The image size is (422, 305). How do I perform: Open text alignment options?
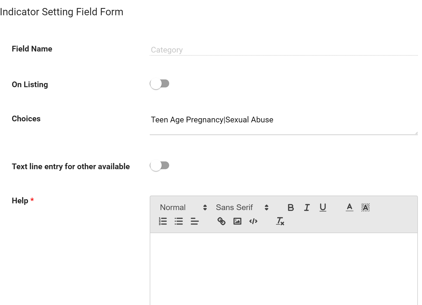(195, 221)
